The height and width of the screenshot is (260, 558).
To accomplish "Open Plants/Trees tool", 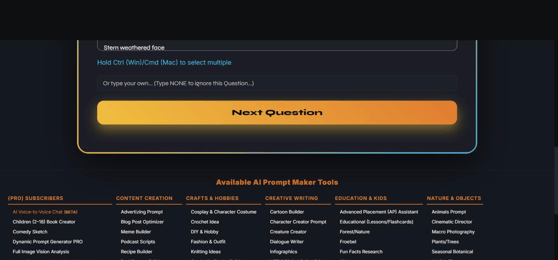I will (x=445, y=242).
